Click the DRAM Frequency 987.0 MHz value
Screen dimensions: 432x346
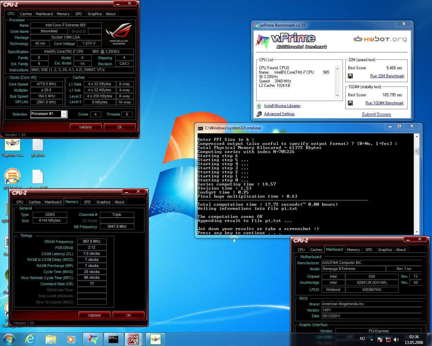coord(92,242)
